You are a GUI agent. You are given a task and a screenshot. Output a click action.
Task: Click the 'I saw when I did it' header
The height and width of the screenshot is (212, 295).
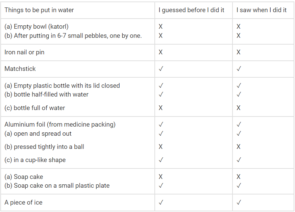tap(261, 10)
